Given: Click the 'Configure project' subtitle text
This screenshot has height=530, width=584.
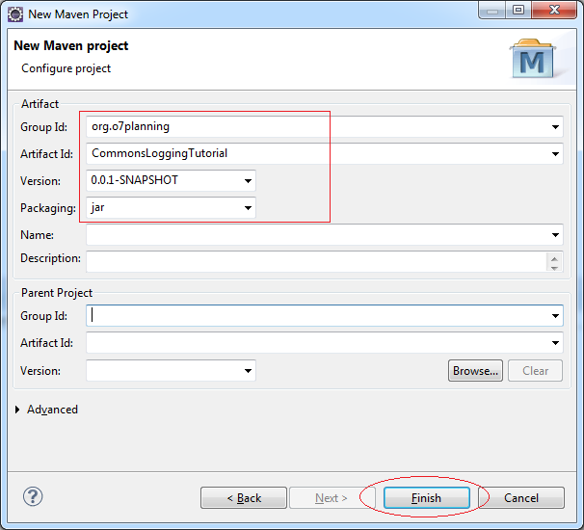Looking at the screenshot, I should point(66,69).
